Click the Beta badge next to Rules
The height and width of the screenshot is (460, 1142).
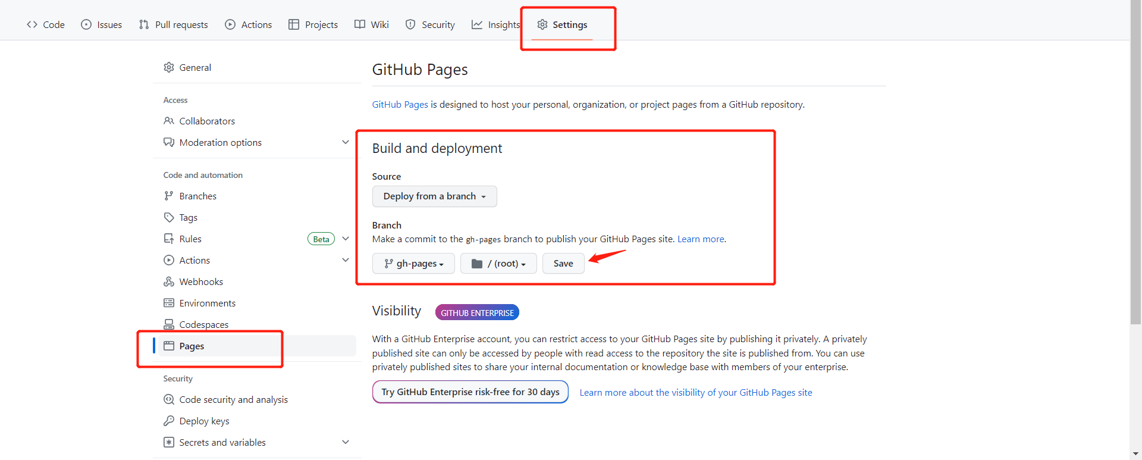pyautogui.click(x=321, y=239)
